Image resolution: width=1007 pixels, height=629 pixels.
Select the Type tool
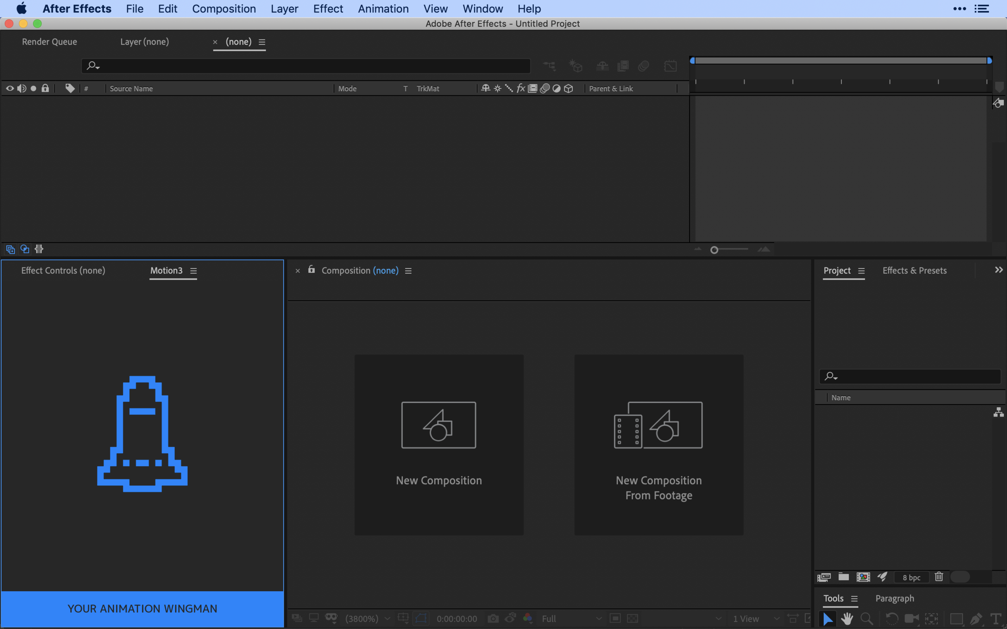996,619
